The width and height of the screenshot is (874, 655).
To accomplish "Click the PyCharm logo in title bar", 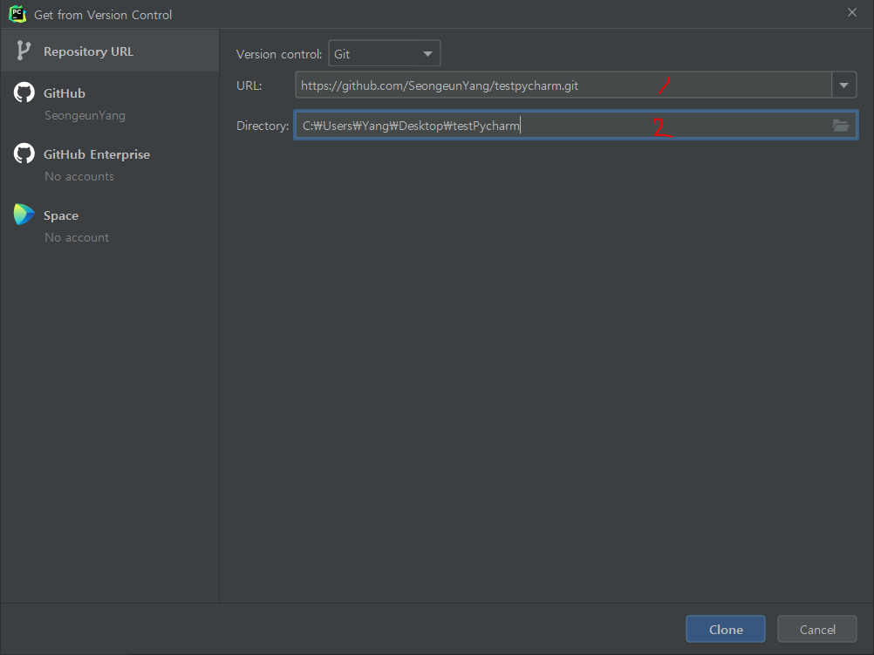I will point(17,14).
